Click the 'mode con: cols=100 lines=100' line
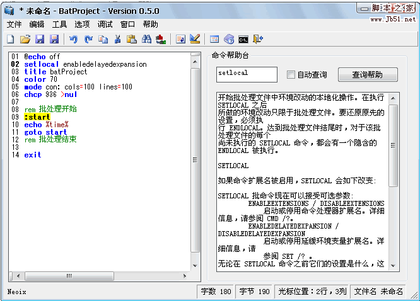 tap(78, 87)
